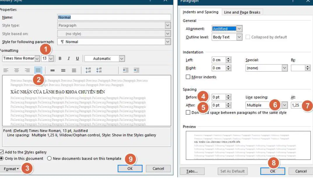
Task: Toggle Underline formatting in Modify Style
Action: tap(78, 59)
